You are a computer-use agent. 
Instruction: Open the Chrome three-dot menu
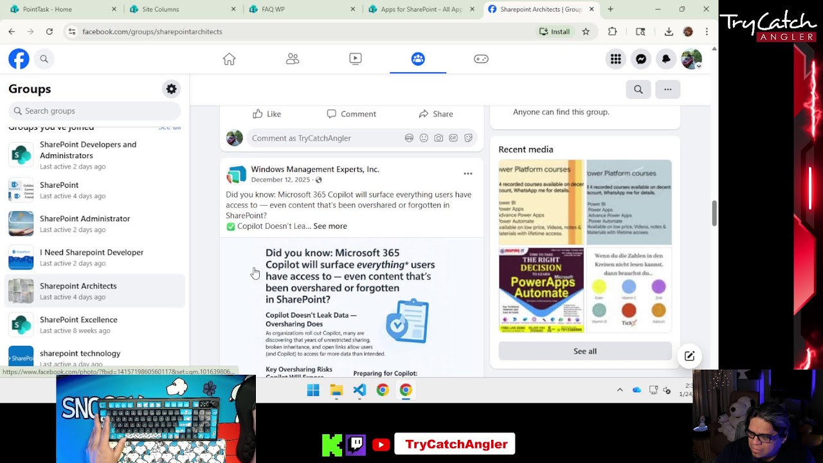coord(707,32)
